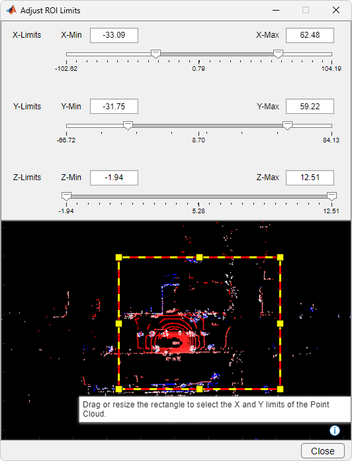Click the ROI top-right corner handle
The image size is (352, 461).
(280, 258)
